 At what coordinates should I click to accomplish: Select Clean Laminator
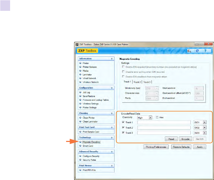pyautogui.click(x=90, y=122)
